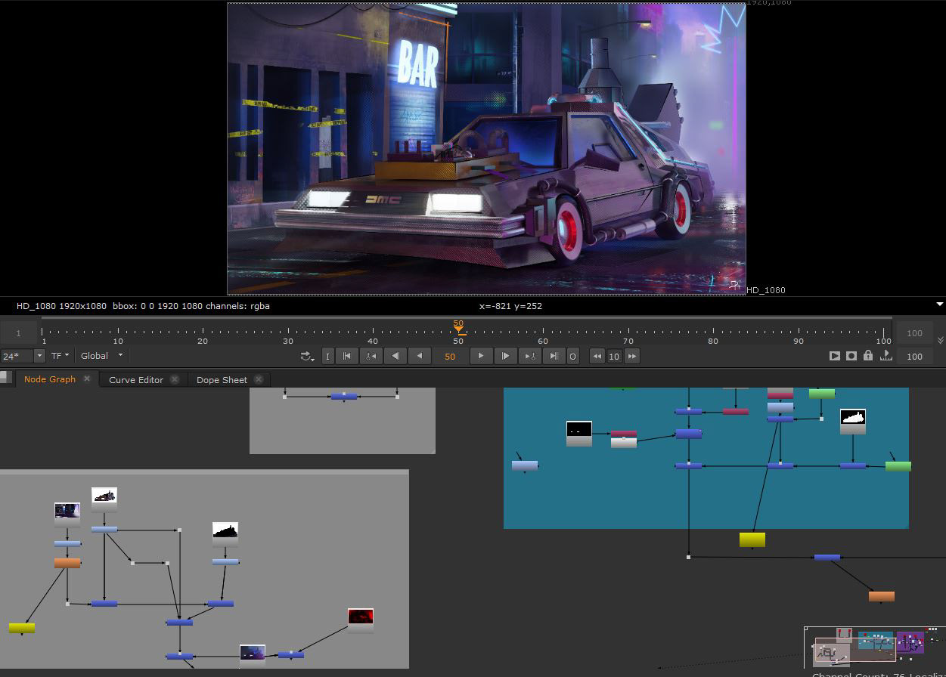Select the black silhouette thumbnail node in grey backdrop
Image resolution: width=946 pixels, height=677 pixels.
[225, 534]
